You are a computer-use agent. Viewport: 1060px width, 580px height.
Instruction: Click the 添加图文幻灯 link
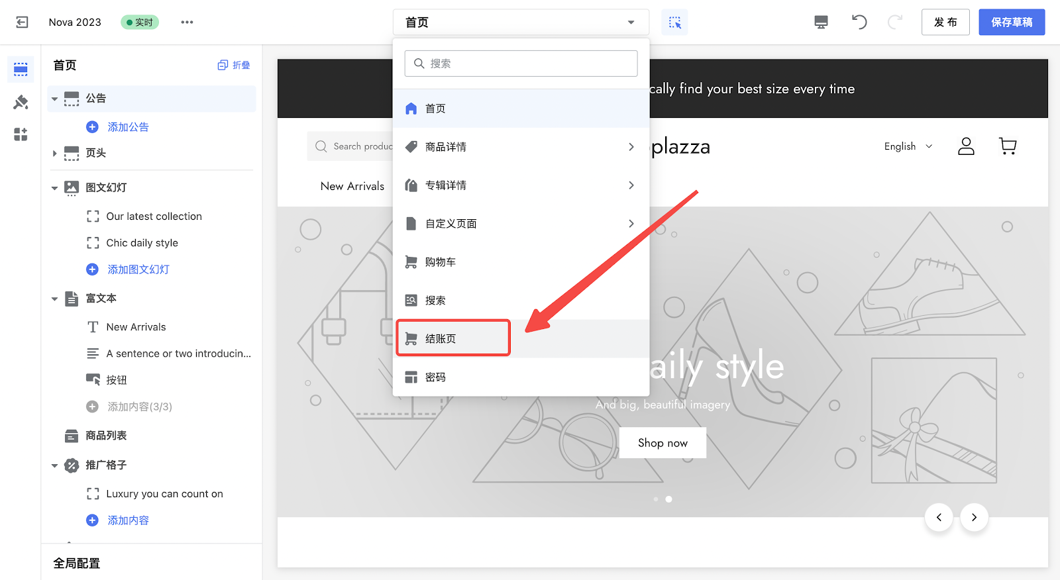pos(138,269)
